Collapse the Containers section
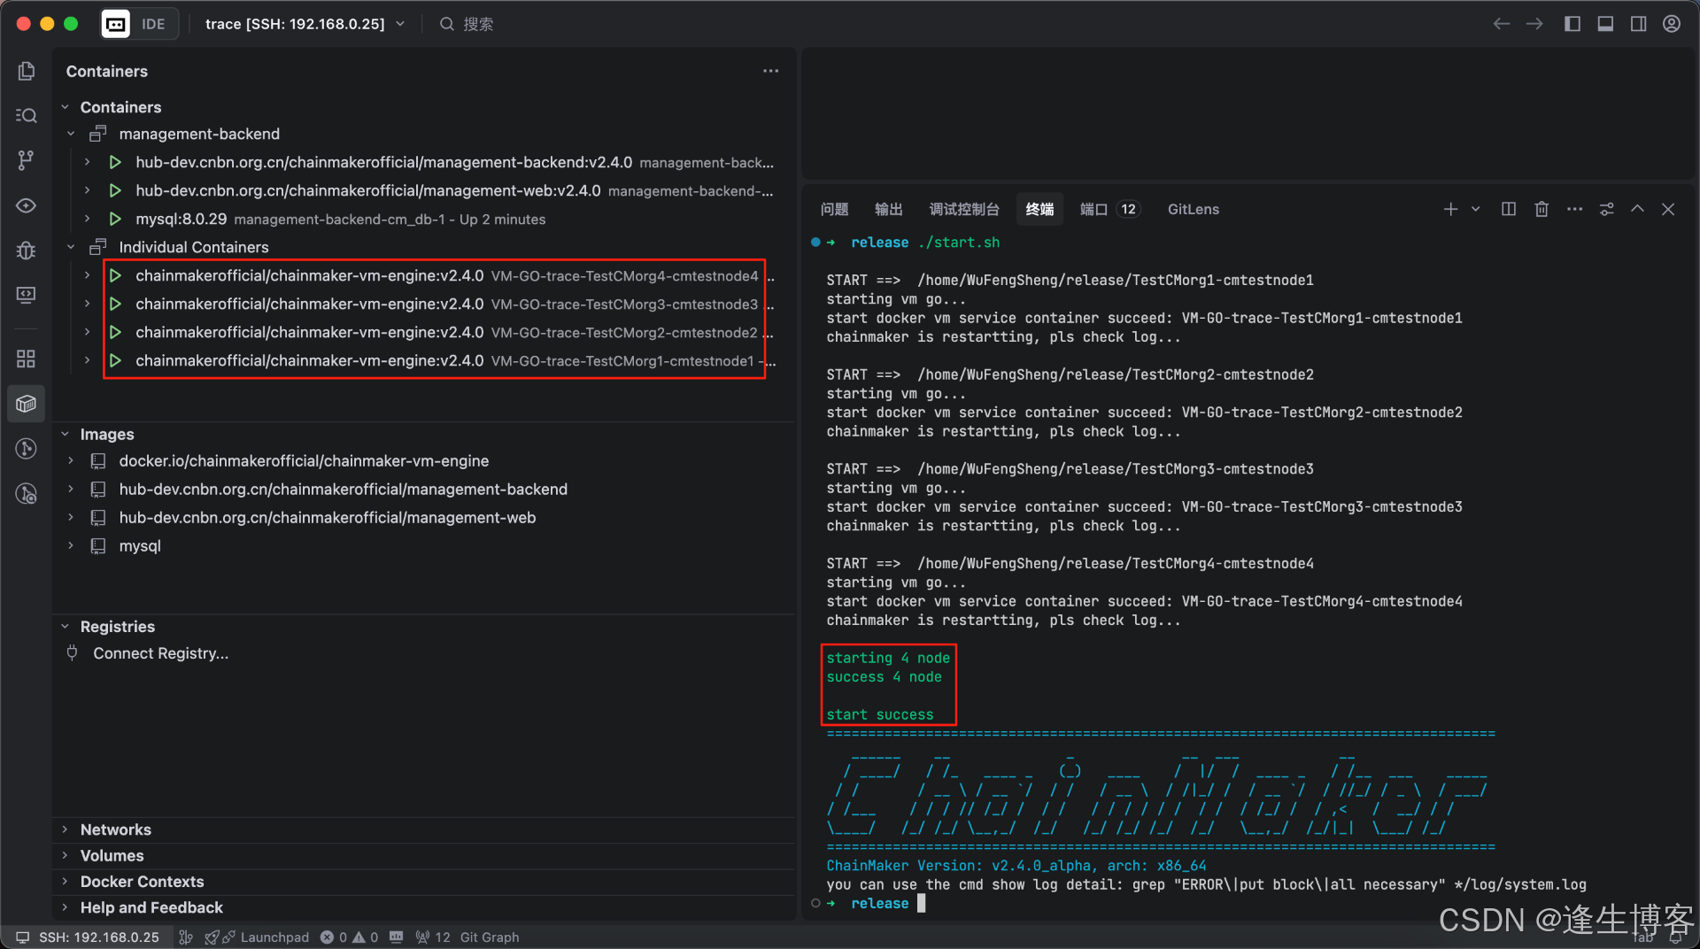This screenshot has width=1700, height=949. 65,107
